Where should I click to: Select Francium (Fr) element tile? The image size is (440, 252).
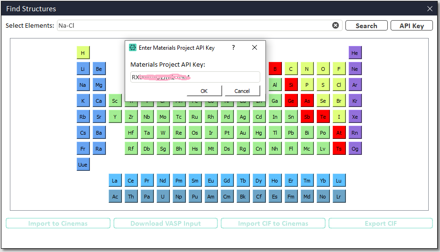pyautogui.click(x=83, y=148)
